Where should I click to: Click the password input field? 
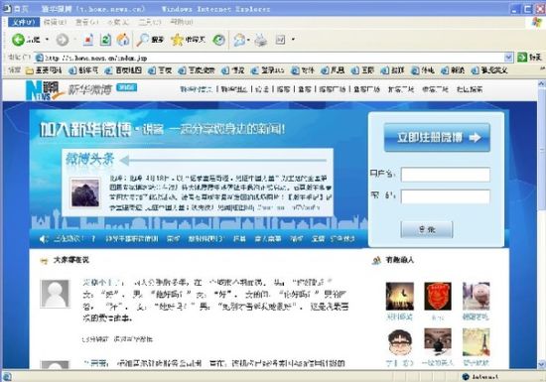[x=446, y=196]
